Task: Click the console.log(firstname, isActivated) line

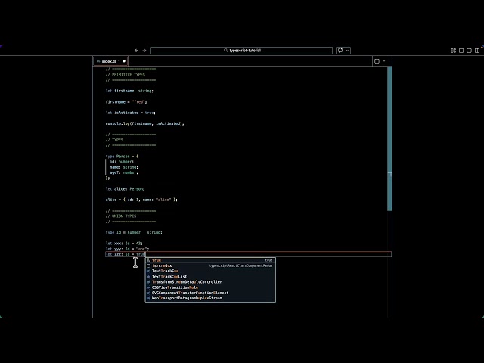Action: [x=144, y=123]
